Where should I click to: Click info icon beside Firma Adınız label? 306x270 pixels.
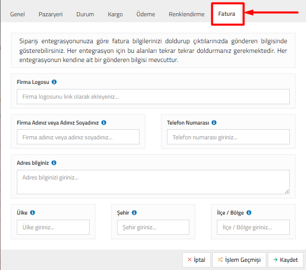click(x=104, y=123)
